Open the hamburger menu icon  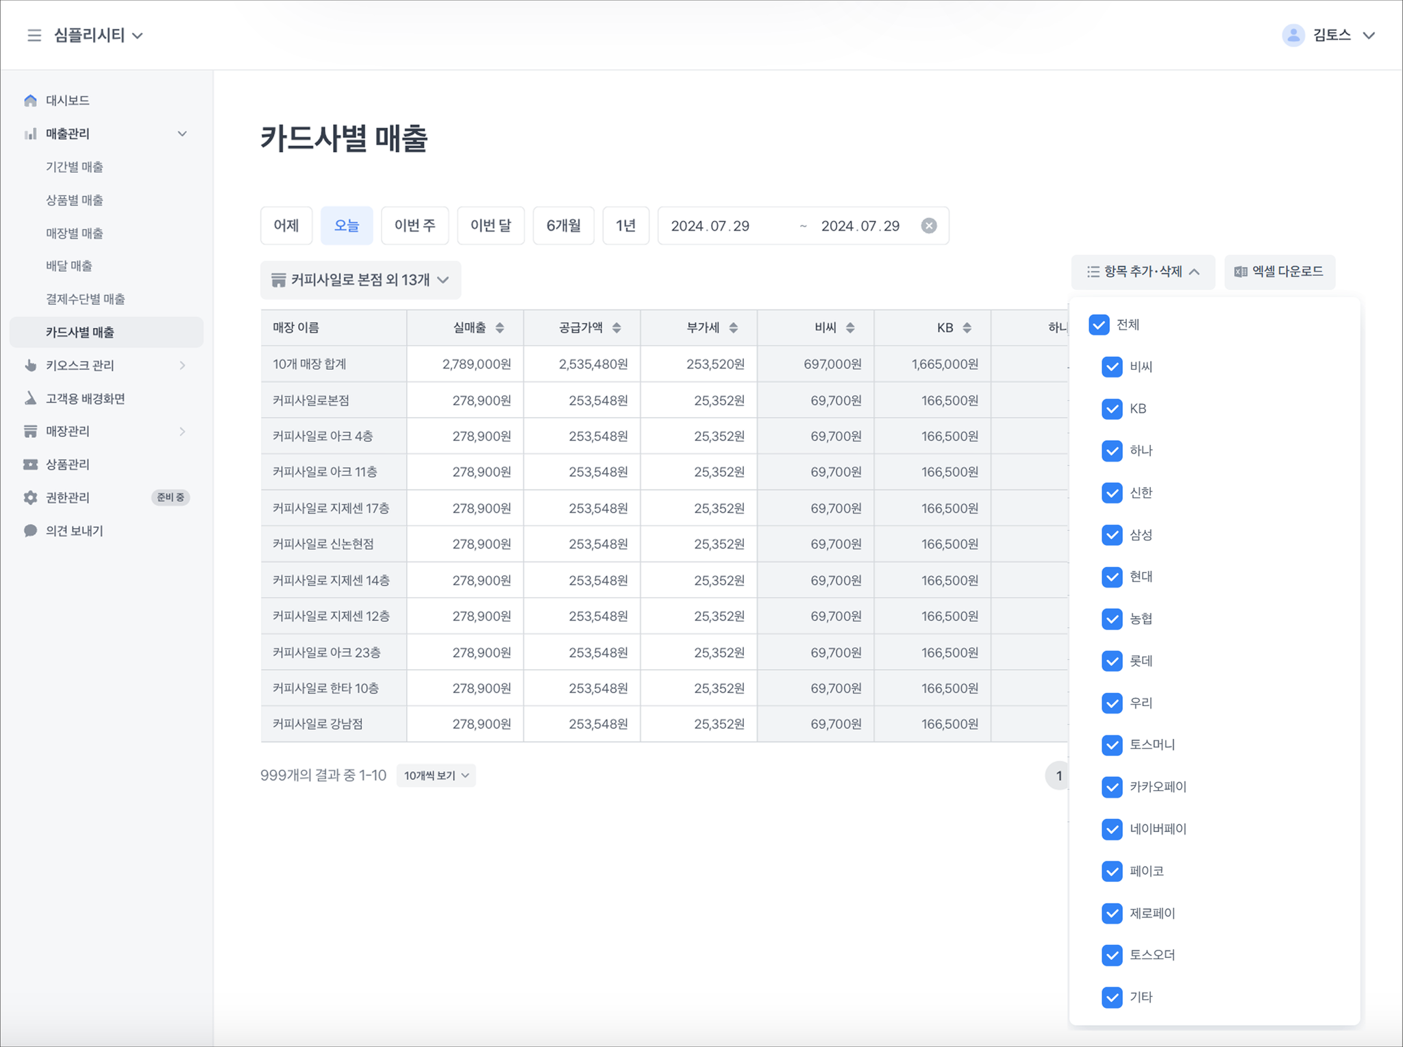(x=34, y=35)
